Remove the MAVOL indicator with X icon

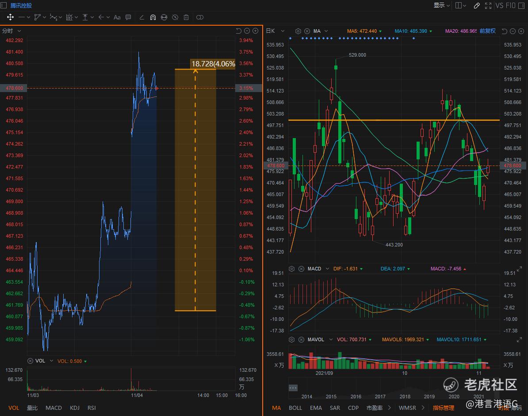pyautogui.click(x=301, y=339)
